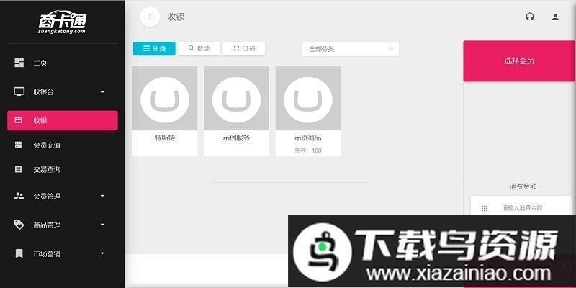
Task: Select the highlighted 收银 sidebar item
Action: tap(63, 120)
